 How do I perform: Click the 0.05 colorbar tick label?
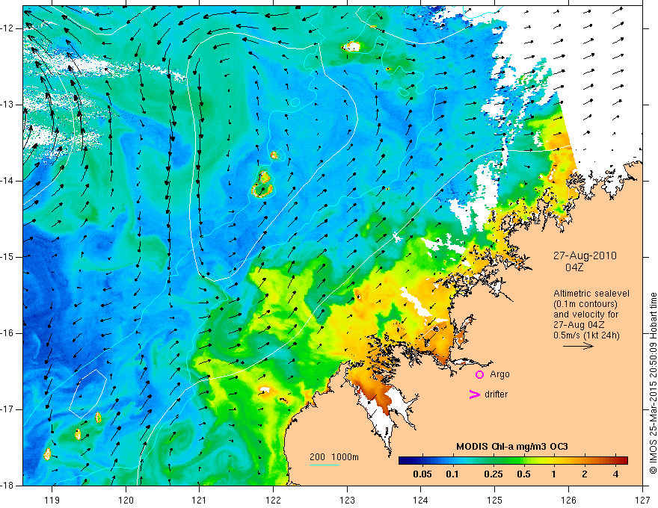[422, 474]
